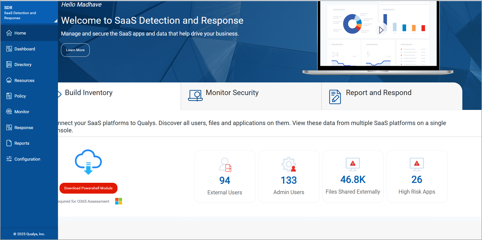Open the Configuration menu item
482x240 pixels.
29,159
